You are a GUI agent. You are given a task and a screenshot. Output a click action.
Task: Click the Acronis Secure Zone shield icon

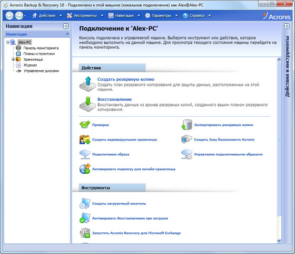[x=186, y=139]
